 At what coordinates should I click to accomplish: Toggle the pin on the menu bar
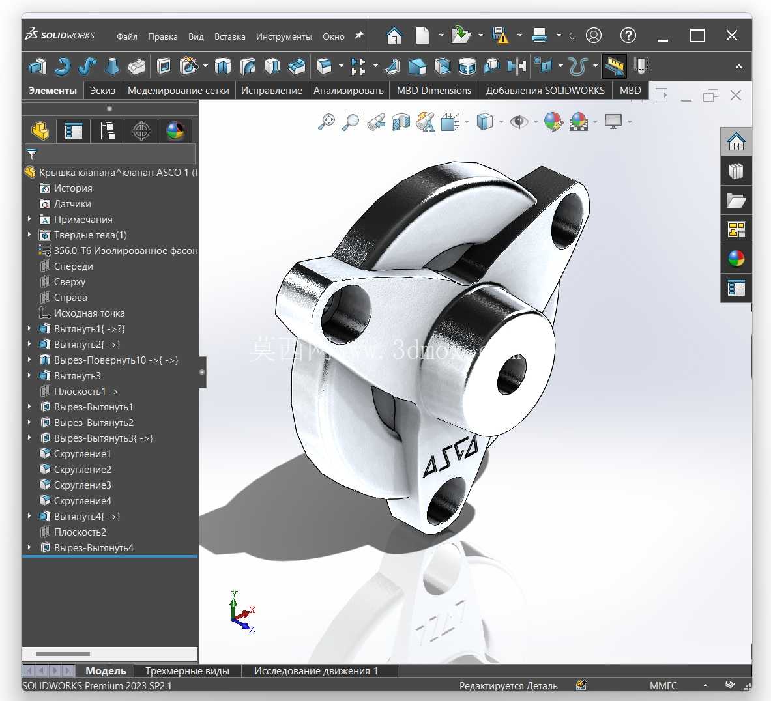point(359,36)
